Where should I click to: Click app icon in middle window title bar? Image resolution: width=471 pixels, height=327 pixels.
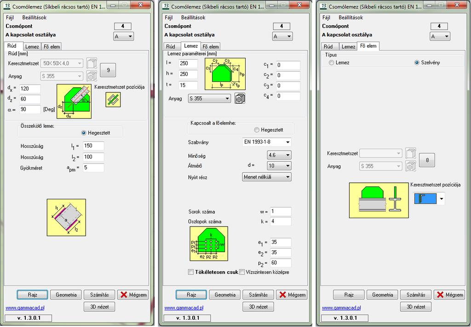[x=166, y=6]
